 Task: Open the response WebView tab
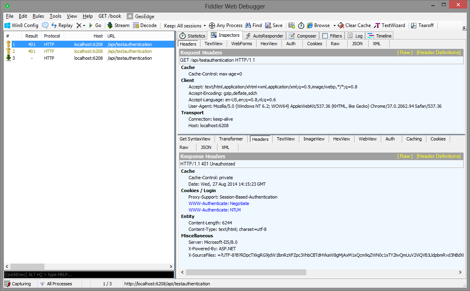coord(368,139)
